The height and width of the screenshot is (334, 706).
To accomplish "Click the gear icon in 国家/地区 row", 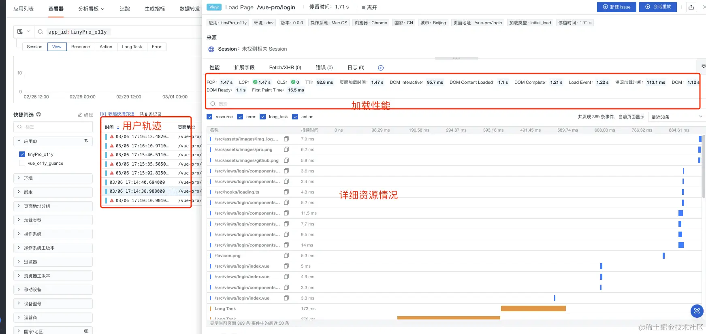I will (86, 331).
